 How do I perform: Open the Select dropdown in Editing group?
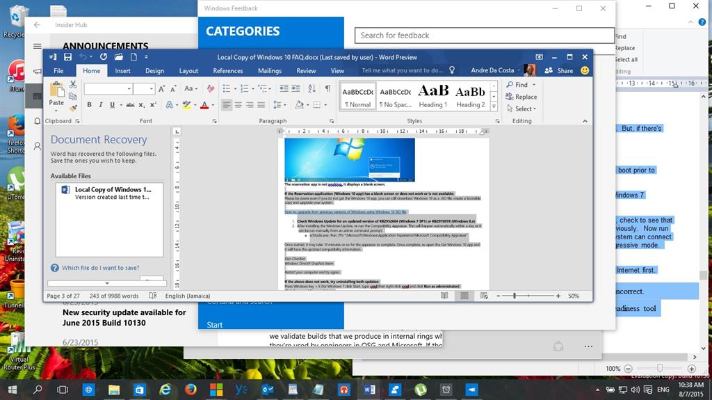click(521, 109)
